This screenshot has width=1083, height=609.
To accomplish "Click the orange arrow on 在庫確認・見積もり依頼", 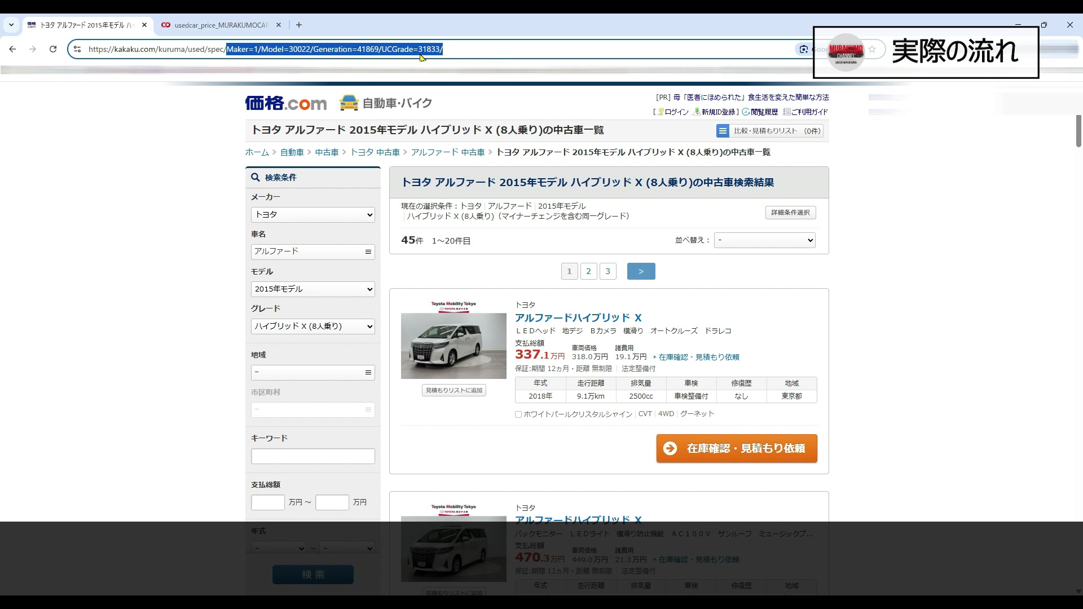I will click(x=670, y=448).
